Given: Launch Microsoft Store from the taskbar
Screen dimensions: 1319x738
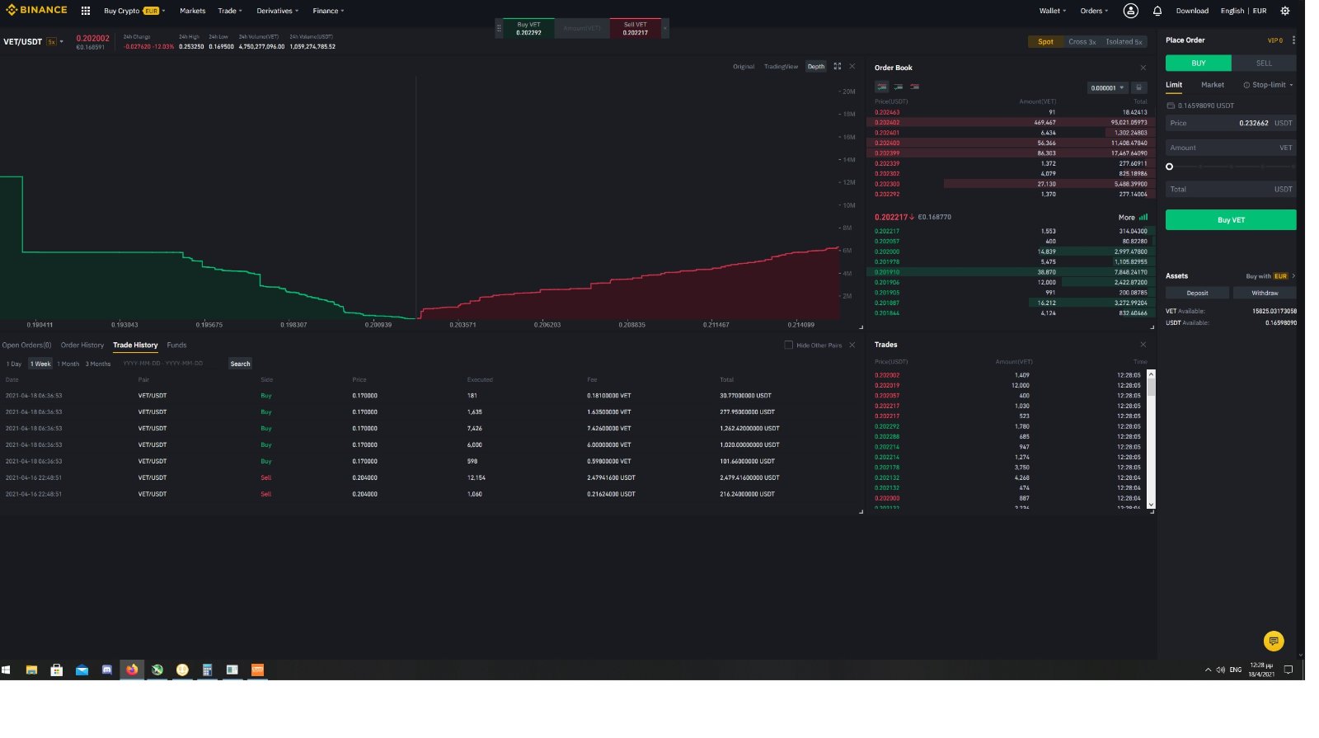Looking at the screenshot, I should (x=57, y=670).
